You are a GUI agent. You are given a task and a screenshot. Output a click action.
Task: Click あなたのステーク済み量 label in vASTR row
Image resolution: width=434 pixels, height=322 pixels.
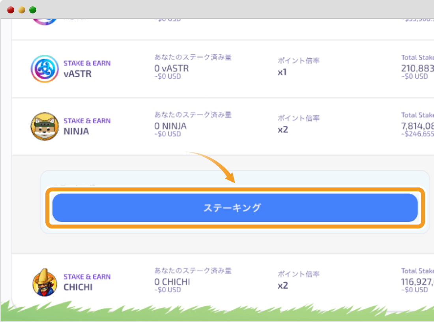[193, 57]
